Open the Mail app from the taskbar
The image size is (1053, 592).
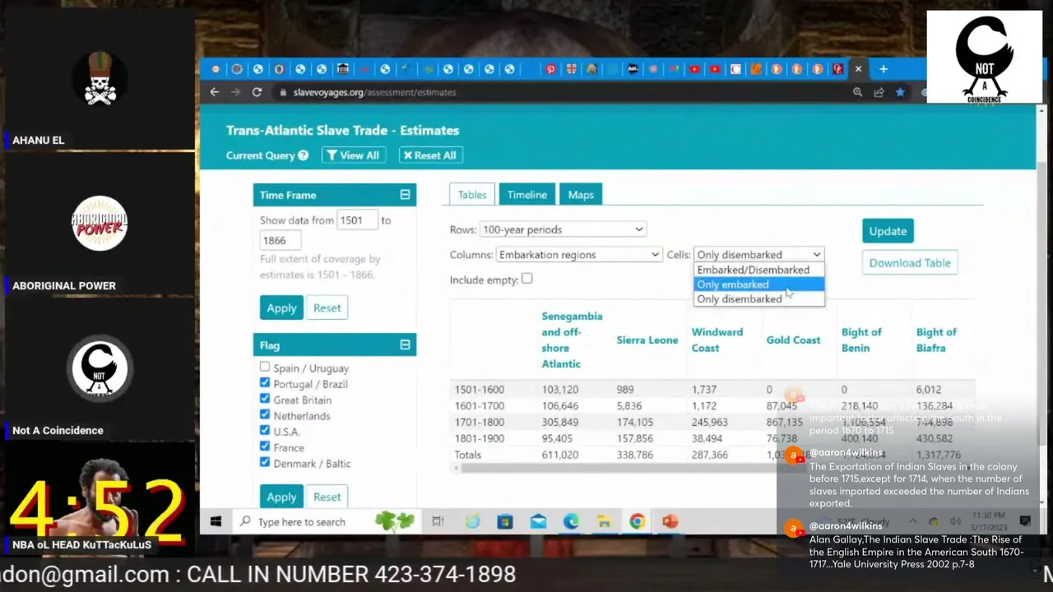pyautogui.click(x=538, y=521)
